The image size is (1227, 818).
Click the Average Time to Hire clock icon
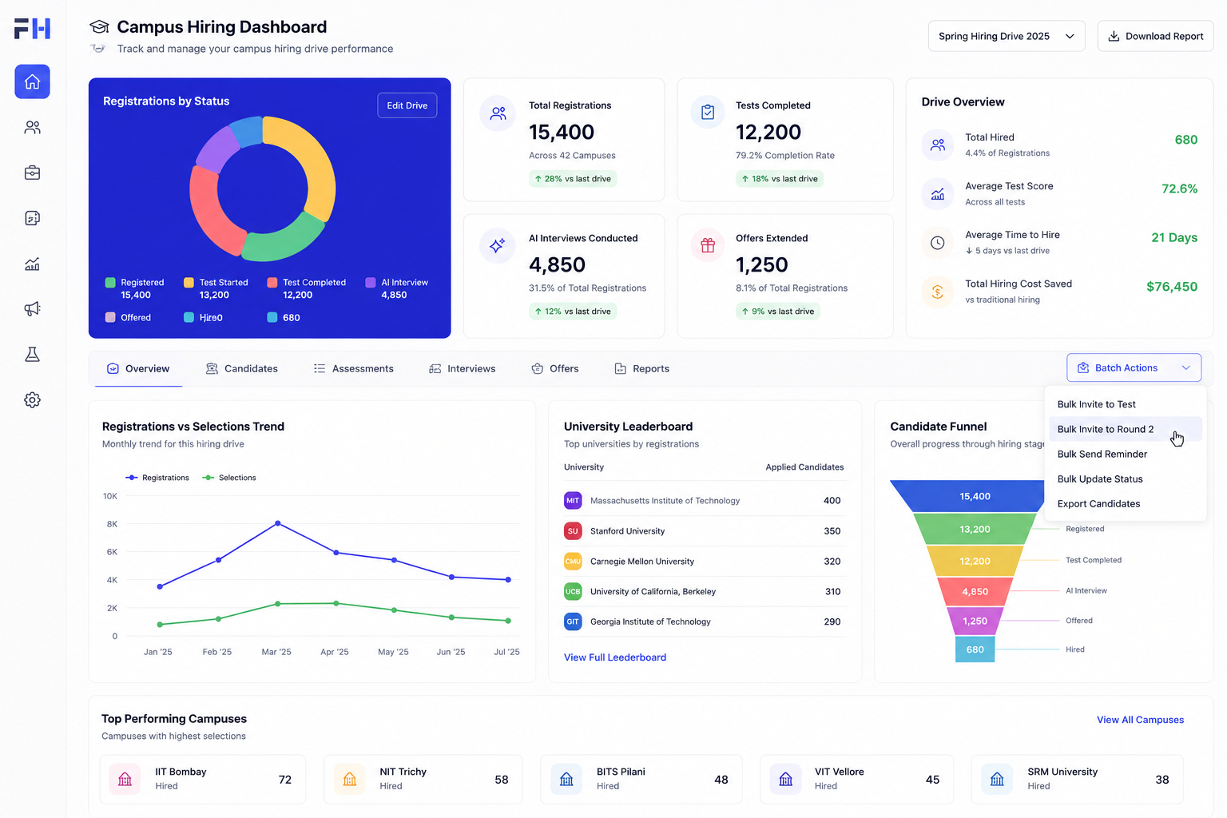coord(938,243)
